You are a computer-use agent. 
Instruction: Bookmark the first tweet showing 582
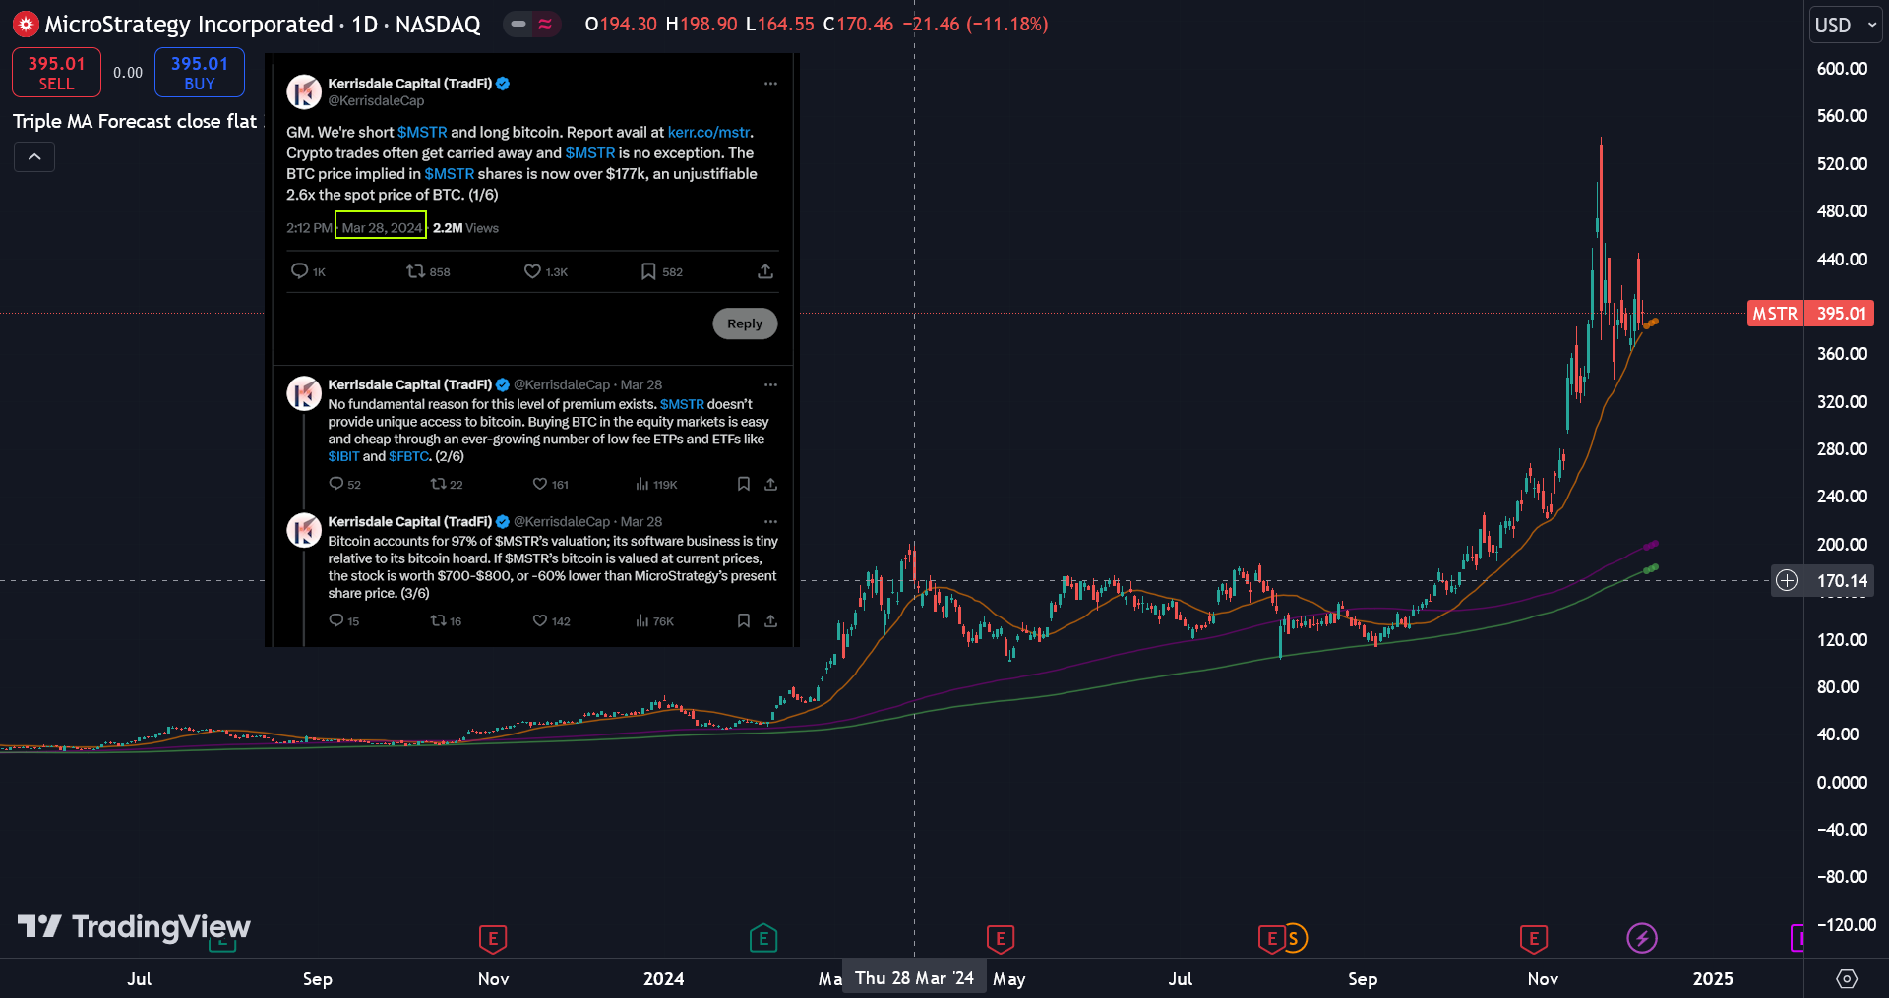pyautogui.click(x=648, y=270)
